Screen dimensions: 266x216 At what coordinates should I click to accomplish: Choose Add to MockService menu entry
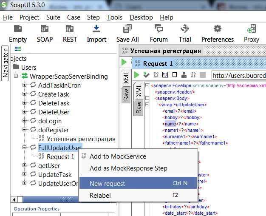(138, 156)
